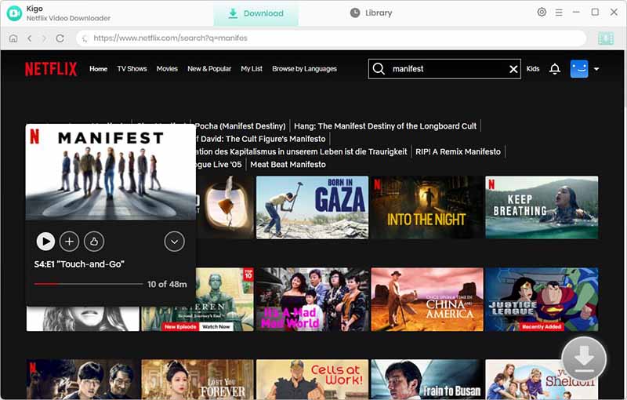Open the airplane window thumbnail
Viewport: 627px width, 400px height.
coord(225,208)
